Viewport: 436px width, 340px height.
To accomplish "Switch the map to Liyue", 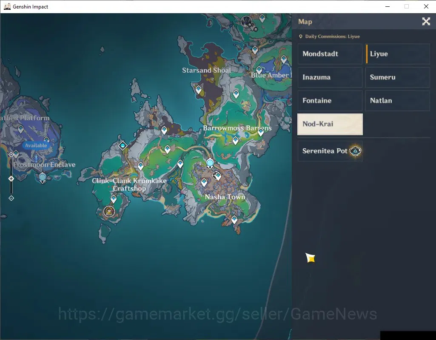I will click(x=398, y=54).
